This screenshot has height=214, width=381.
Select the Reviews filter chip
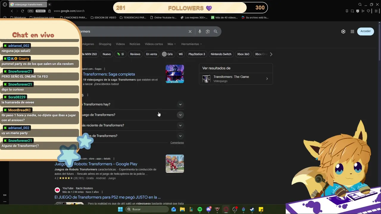(135, 54)
